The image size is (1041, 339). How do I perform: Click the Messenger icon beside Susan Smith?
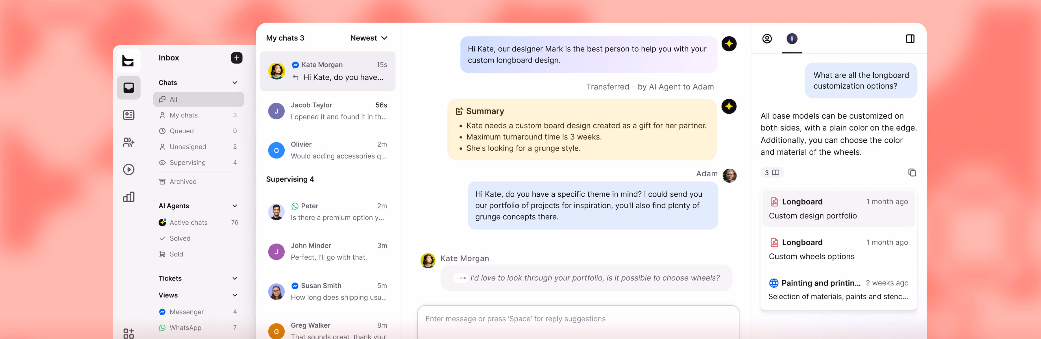[295, 286]
